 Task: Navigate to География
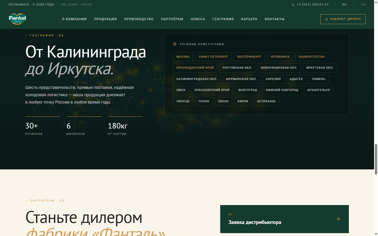click(223, 19)
